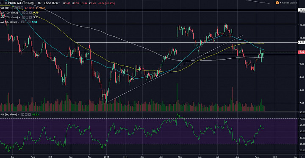Image resolution: width=305 pixels, height=158 pixels.
Task: Toggle visibility of MA (50, close)
Action: click(22, 22)
